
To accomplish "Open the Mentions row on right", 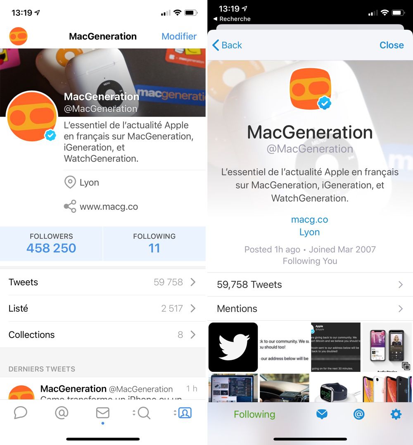I will pyautogui.click(x=310, y=309).
